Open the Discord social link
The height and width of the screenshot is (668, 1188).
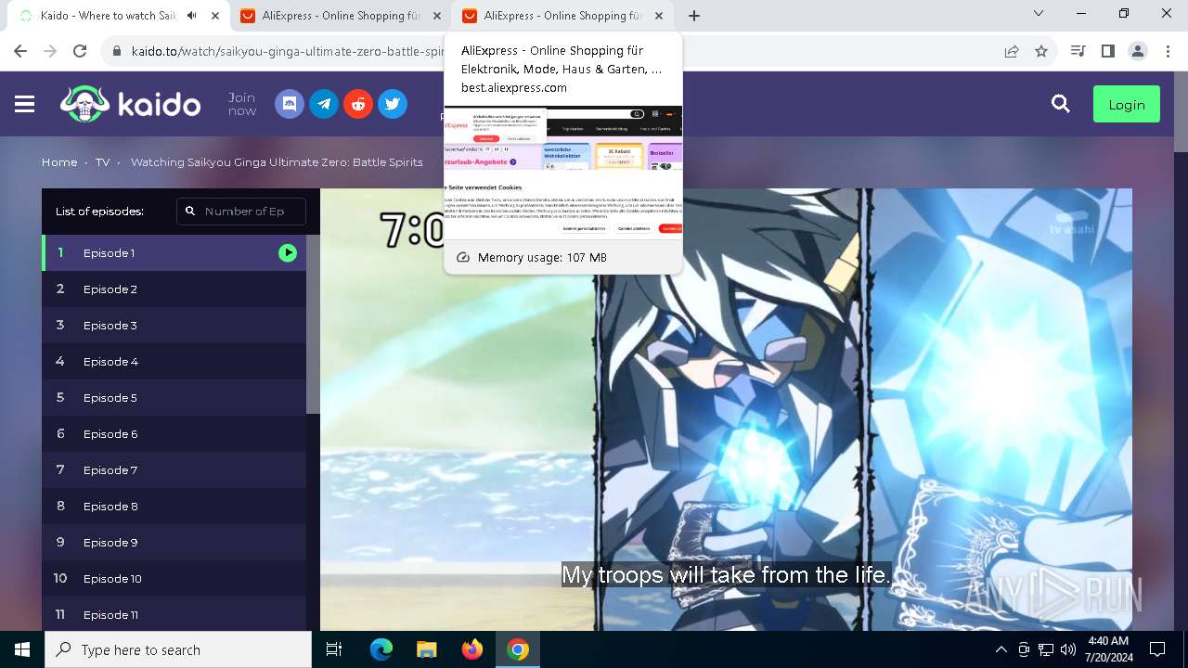coord(290,104)
